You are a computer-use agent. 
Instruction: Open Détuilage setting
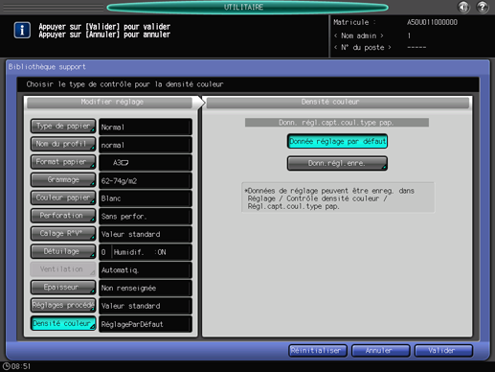click(63, 251)
